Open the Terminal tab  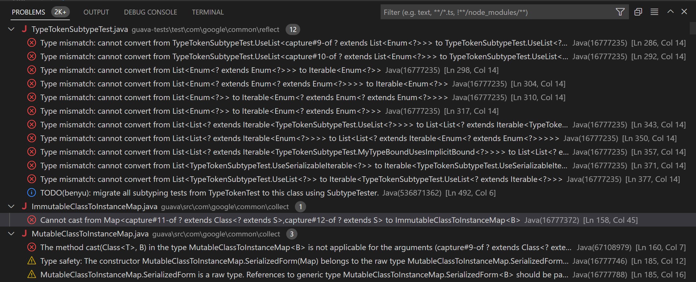(208, 12)
